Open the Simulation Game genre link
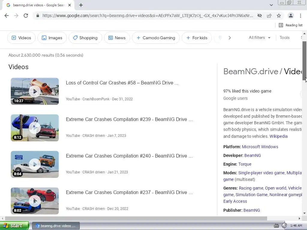Viewport: 307px width, 230px height. pyautogui.click(x=252, y=195)
